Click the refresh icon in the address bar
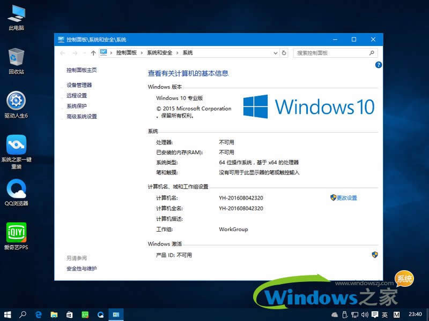 [284, 53]
